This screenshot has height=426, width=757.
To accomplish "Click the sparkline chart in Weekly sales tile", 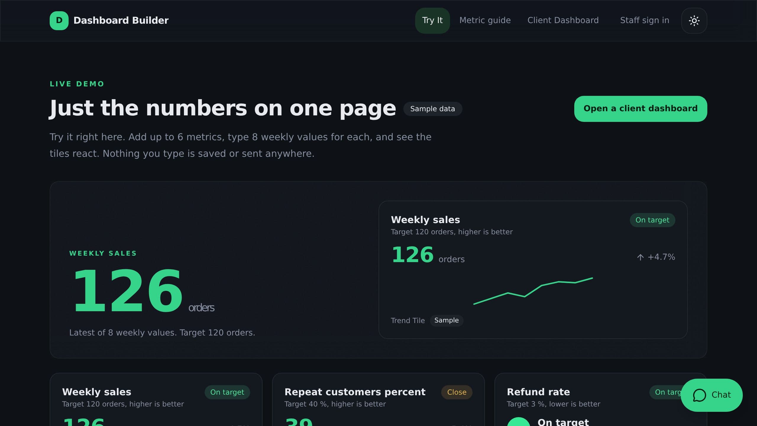I will (x=533, y=291).
